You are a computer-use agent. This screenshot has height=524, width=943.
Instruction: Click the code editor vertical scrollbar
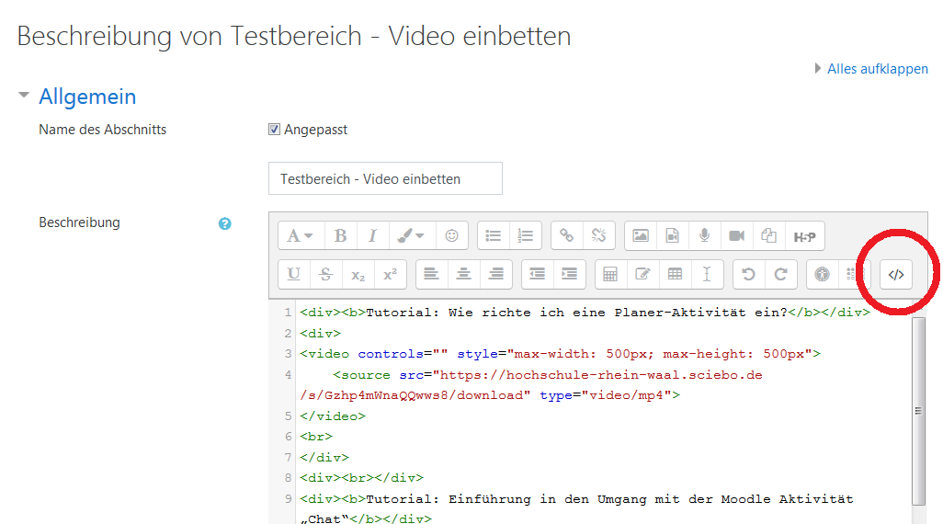pyautogui.click(x=918, y=410)
